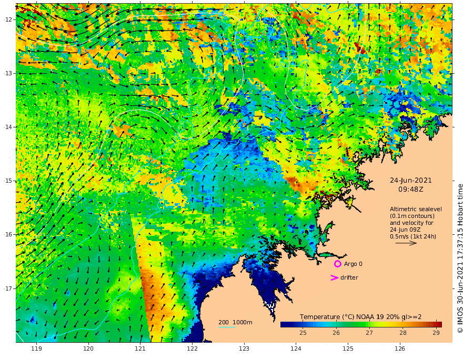The width and height of the screenshot is (463, 358).
Task: Click the 29 tick label on the color bar
Action: click(436, 333)
